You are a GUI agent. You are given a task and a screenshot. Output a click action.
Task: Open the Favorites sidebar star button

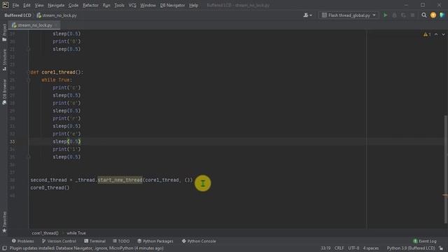pyautogui.click(x=4, y=222)
